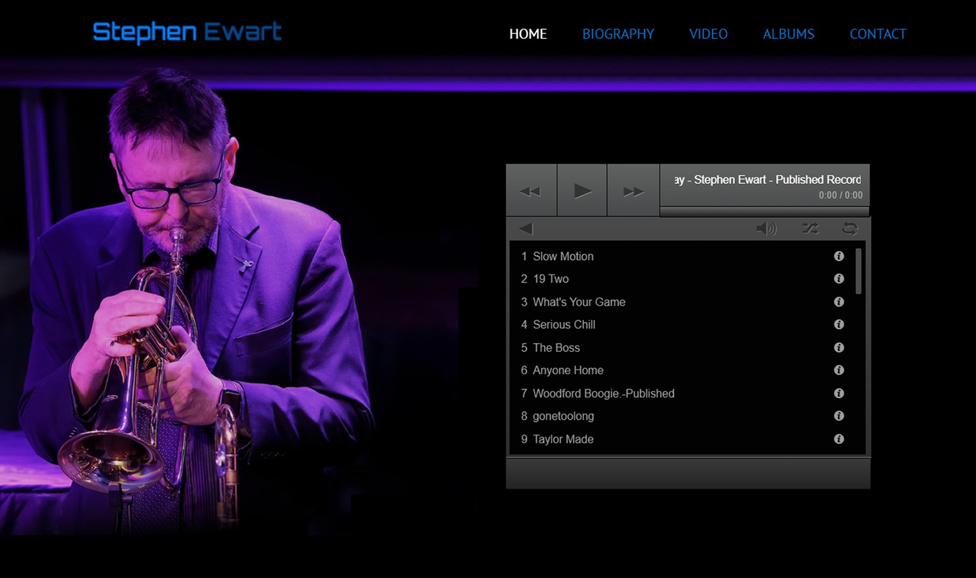Show info for Slow Motion track

(x=839, y=256)
